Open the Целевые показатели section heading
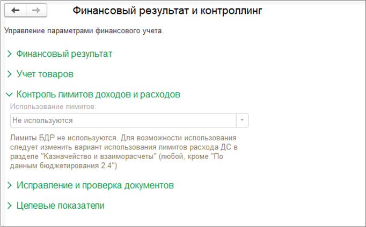Screen dimensions: 366x227 coord(60,206)
